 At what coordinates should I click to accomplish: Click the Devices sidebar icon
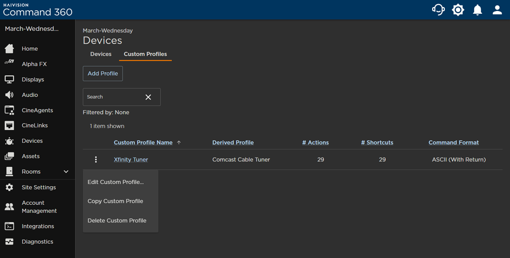tap(9, 141)
